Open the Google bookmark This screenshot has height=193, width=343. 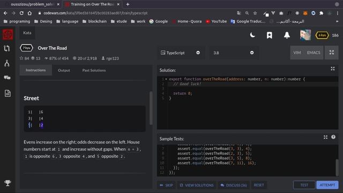[159, 21]
